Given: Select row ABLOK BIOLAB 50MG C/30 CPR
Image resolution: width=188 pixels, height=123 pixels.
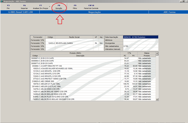Looking at the screenshot, I should click(93, 94).
